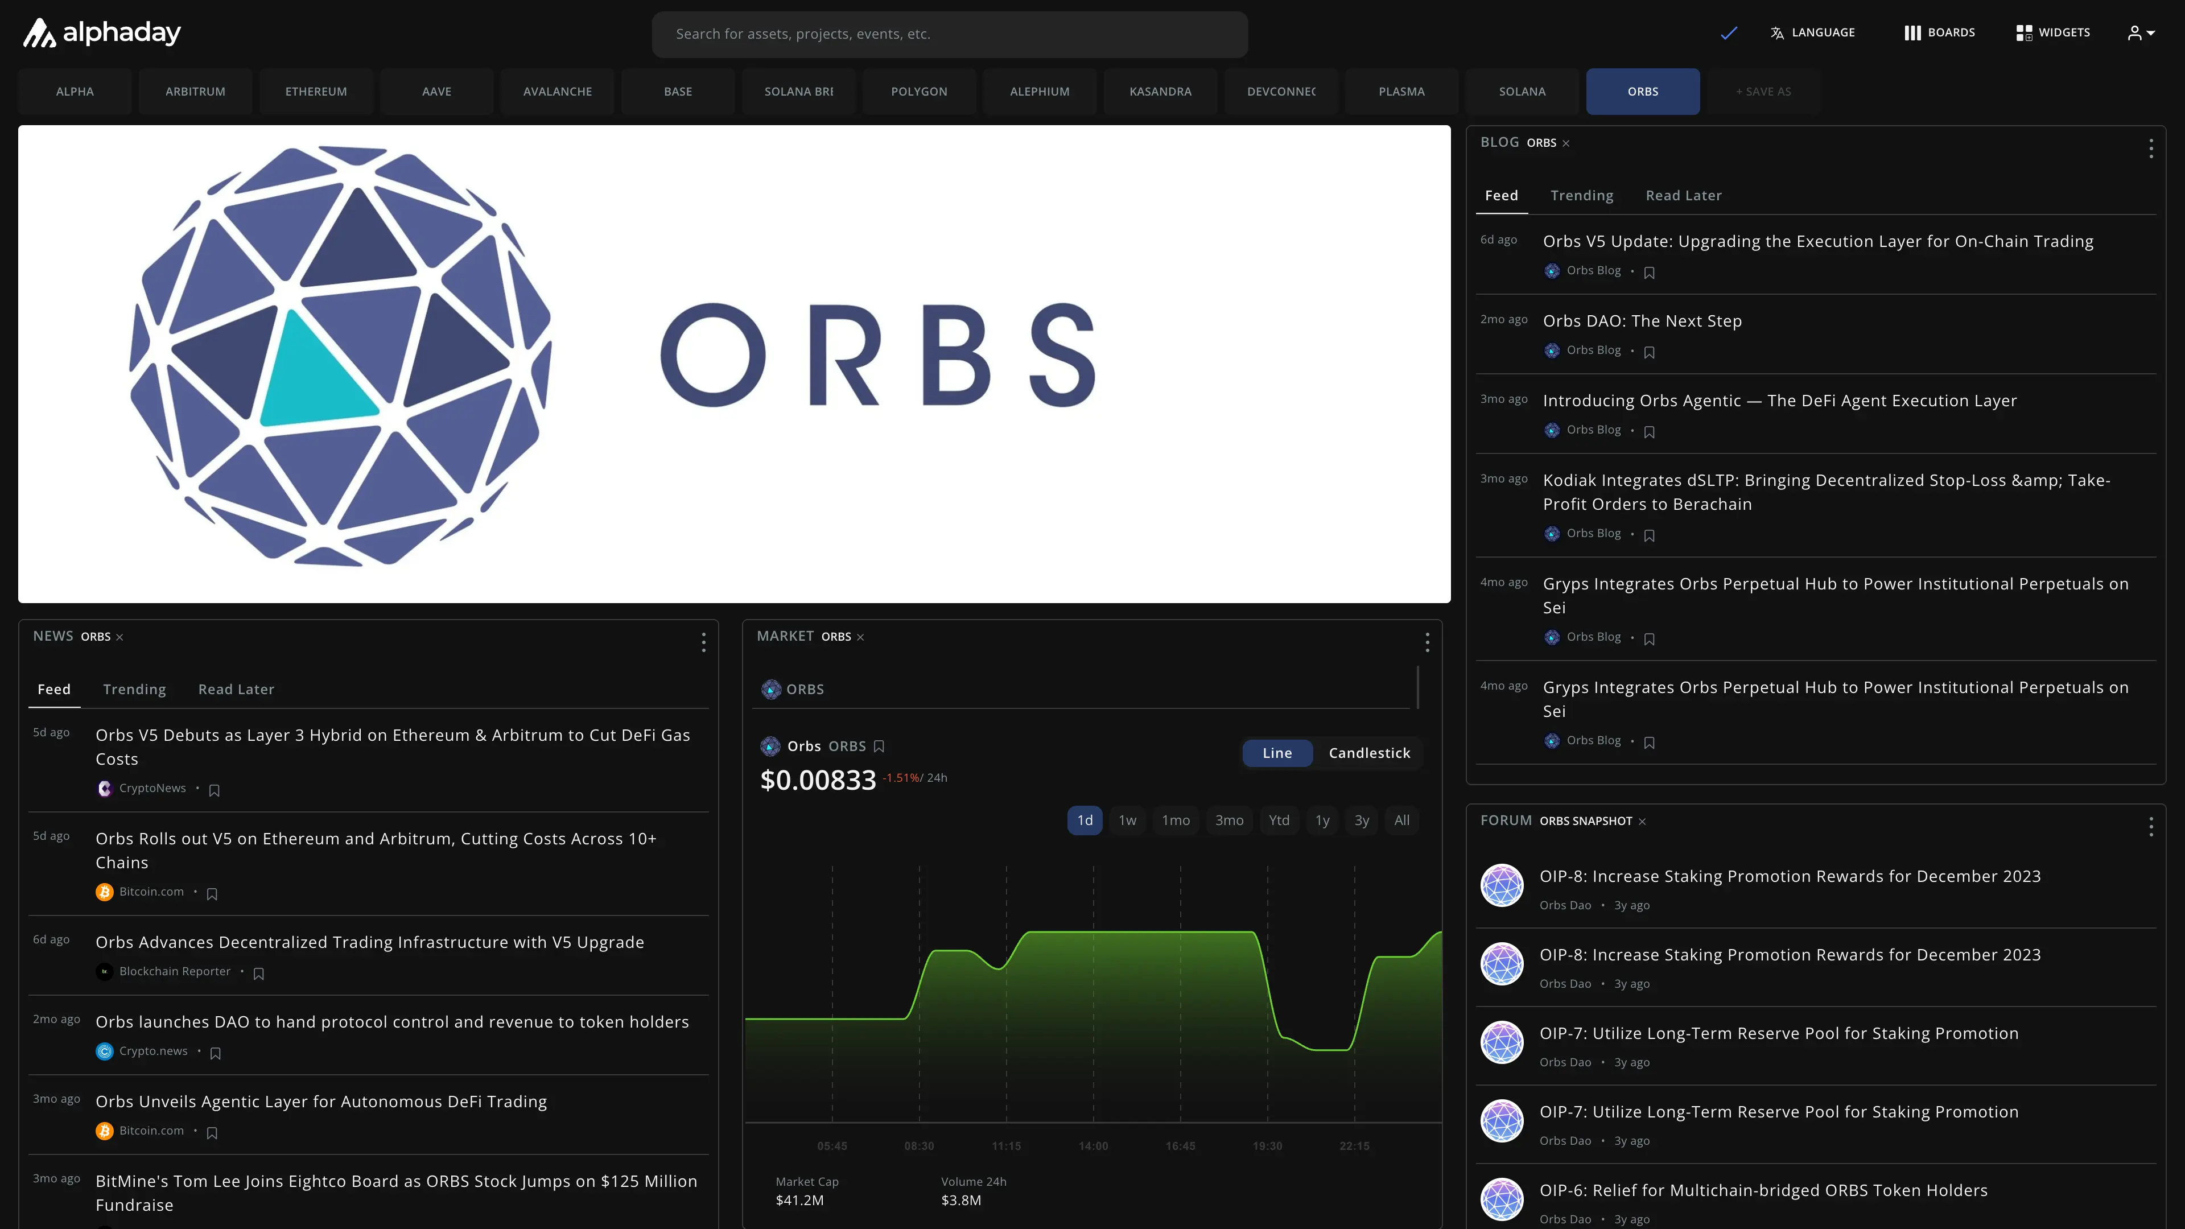Bookmark Orbs Unveils Agentic Layer article
This screenshot has width=2185, height=1229.
[212, 1132]
